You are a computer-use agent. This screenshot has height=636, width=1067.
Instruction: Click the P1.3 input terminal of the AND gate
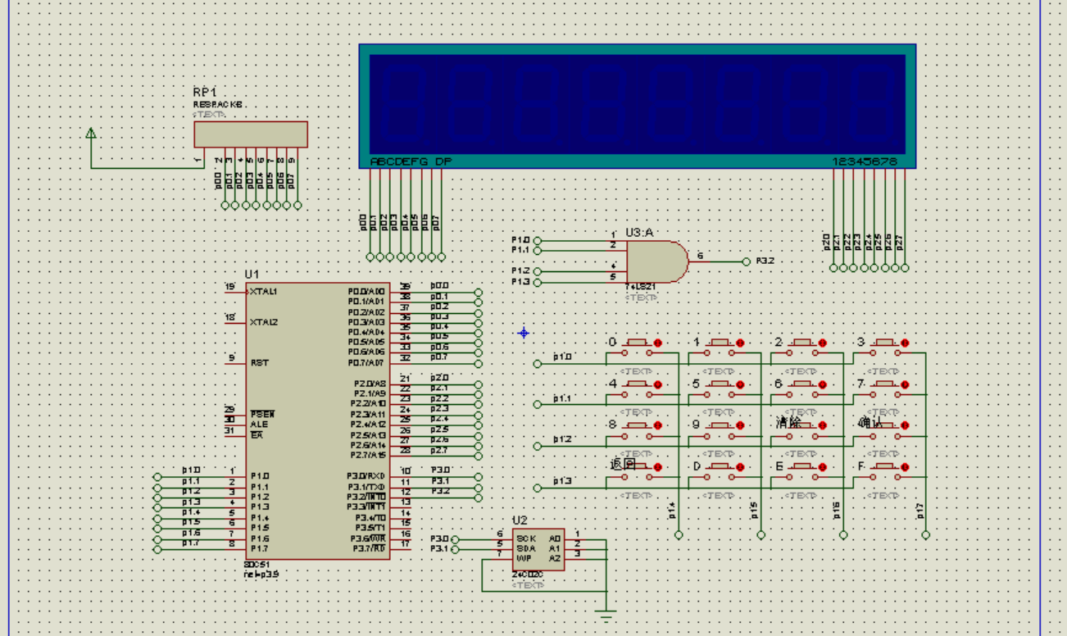(x=538, y=282)
